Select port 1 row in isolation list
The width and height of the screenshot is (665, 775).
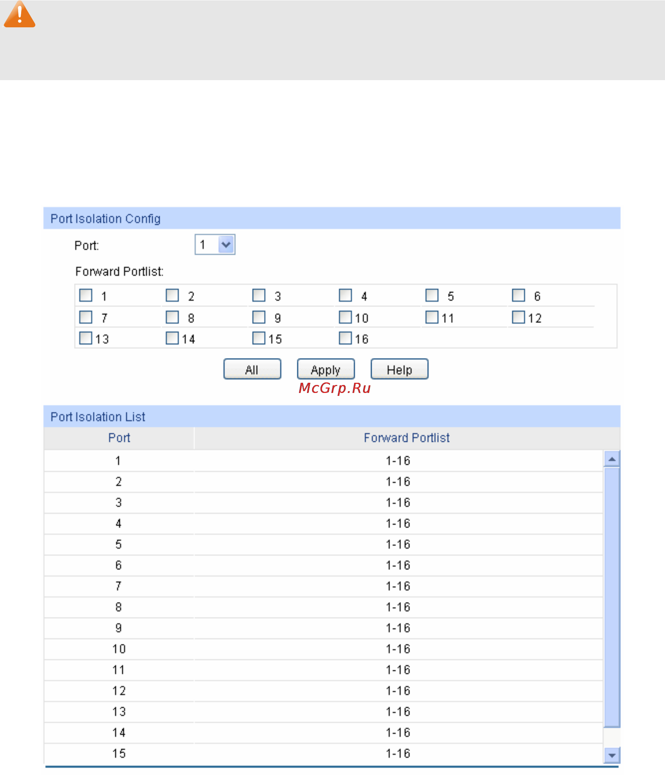click(x=323, y=461)
